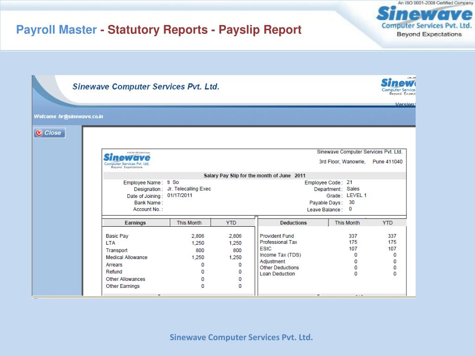This screenshot has width=475, height=356.
Task: Click the address 3rd Floor, Wanowrie
Action: [x=342, y=162]
